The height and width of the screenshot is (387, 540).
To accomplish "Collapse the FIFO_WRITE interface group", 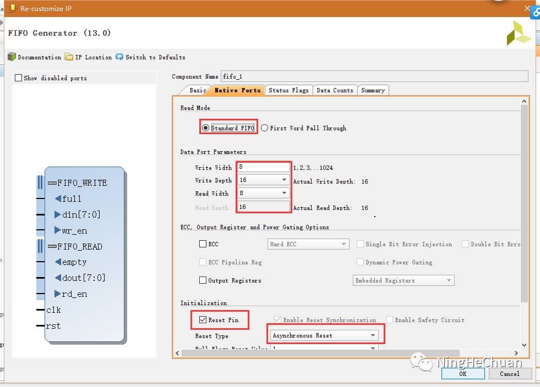I will pyautogui.click(x=52, y=183).
